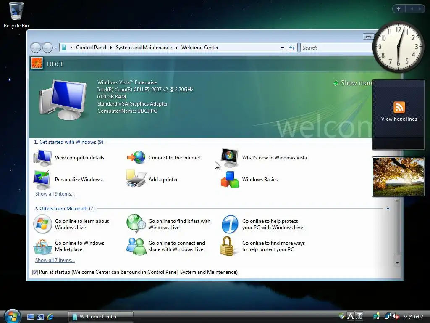Click the RSS feed headlines gadget icon
430x323 pixels.
click(399, 107)
